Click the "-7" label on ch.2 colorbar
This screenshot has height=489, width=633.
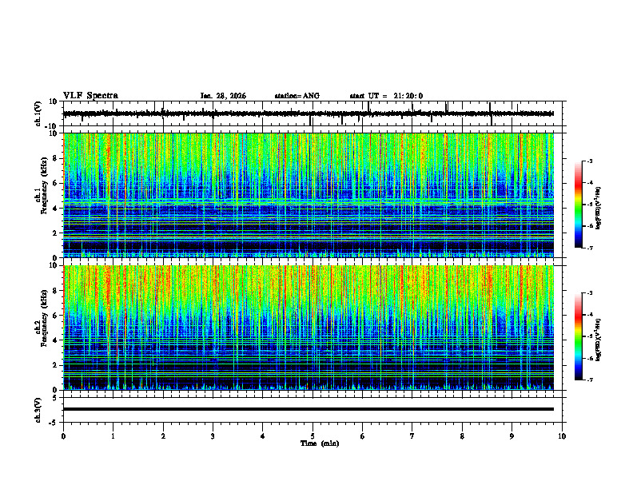[589, 380]
